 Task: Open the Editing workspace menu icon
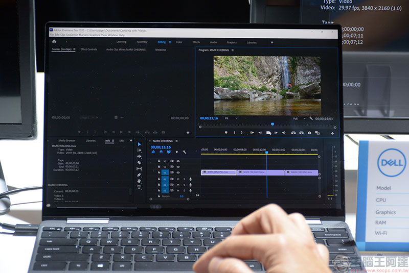pyautogui.click(x=170, y=42)
